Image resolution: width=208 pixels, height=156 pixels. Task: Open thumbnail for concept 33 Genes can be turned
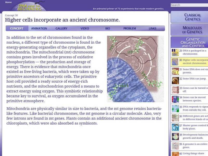175,90
